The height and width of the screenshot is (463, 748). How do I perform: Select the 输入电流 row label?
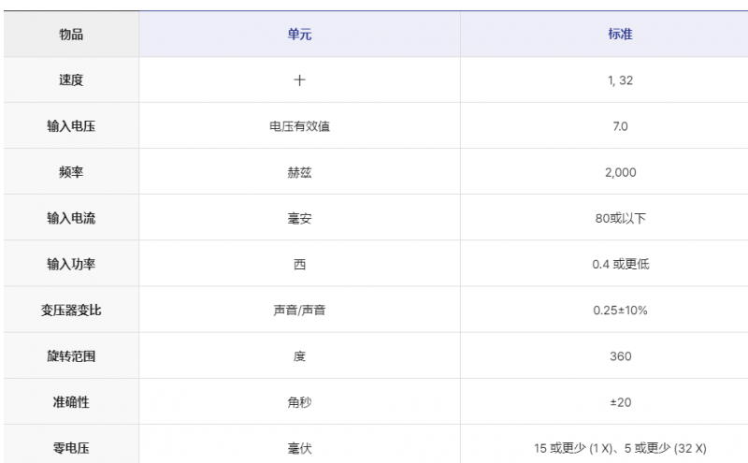(71, 218)
